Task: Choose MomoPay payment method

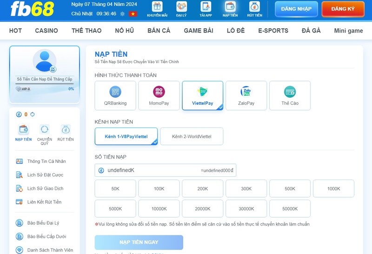Action: pos(159,96)
